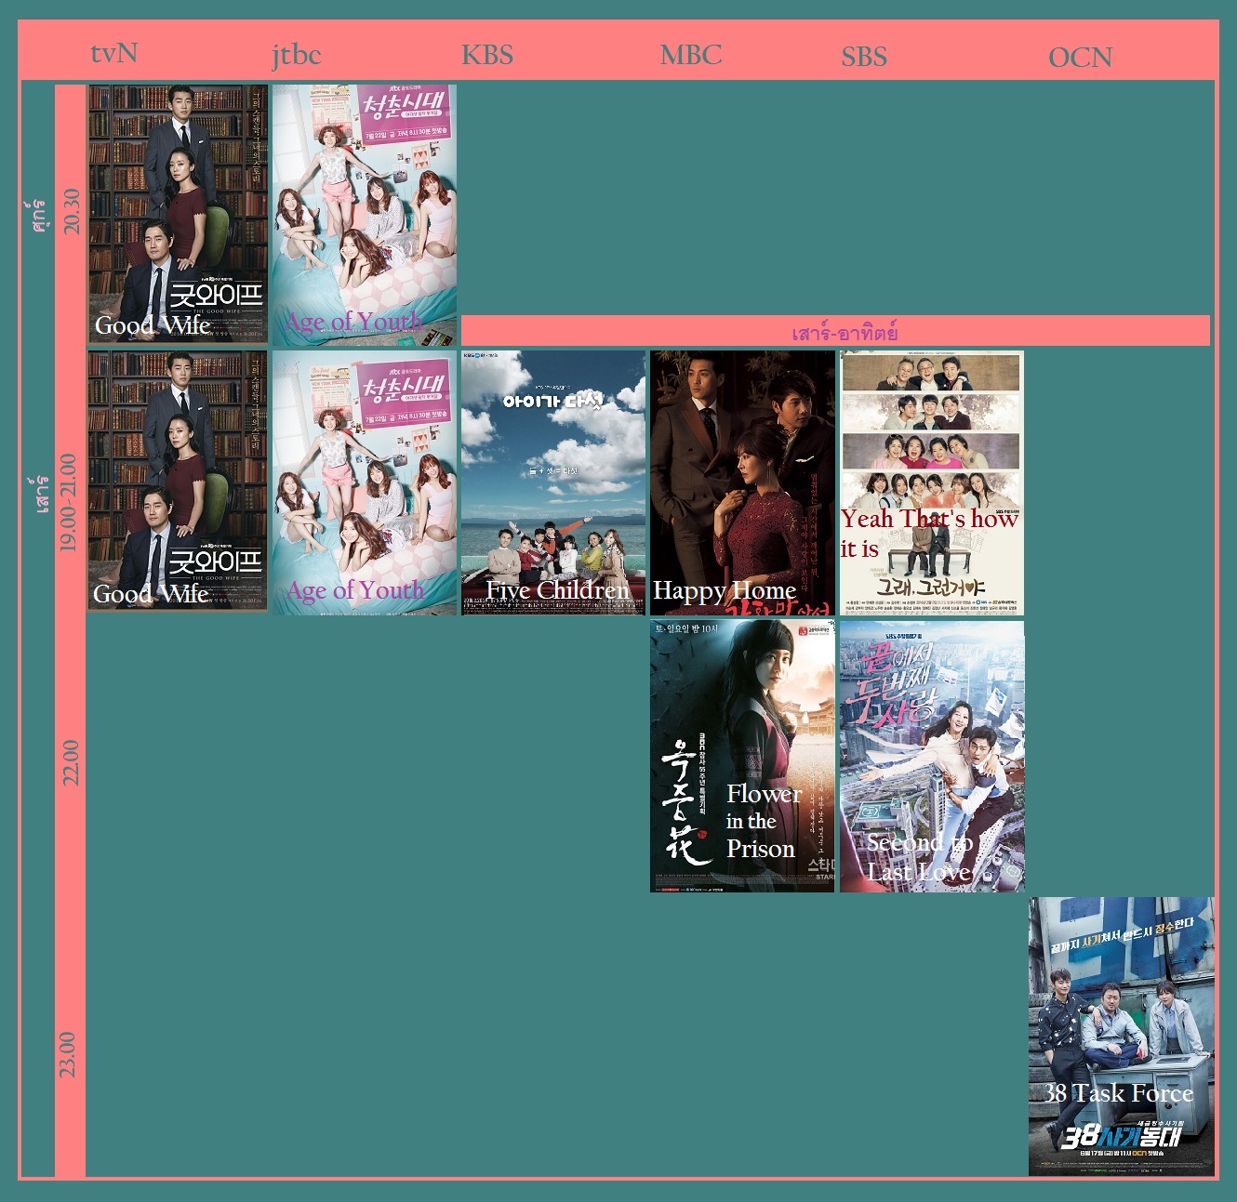Select the Happy Home poster

[x=742, y=482]
